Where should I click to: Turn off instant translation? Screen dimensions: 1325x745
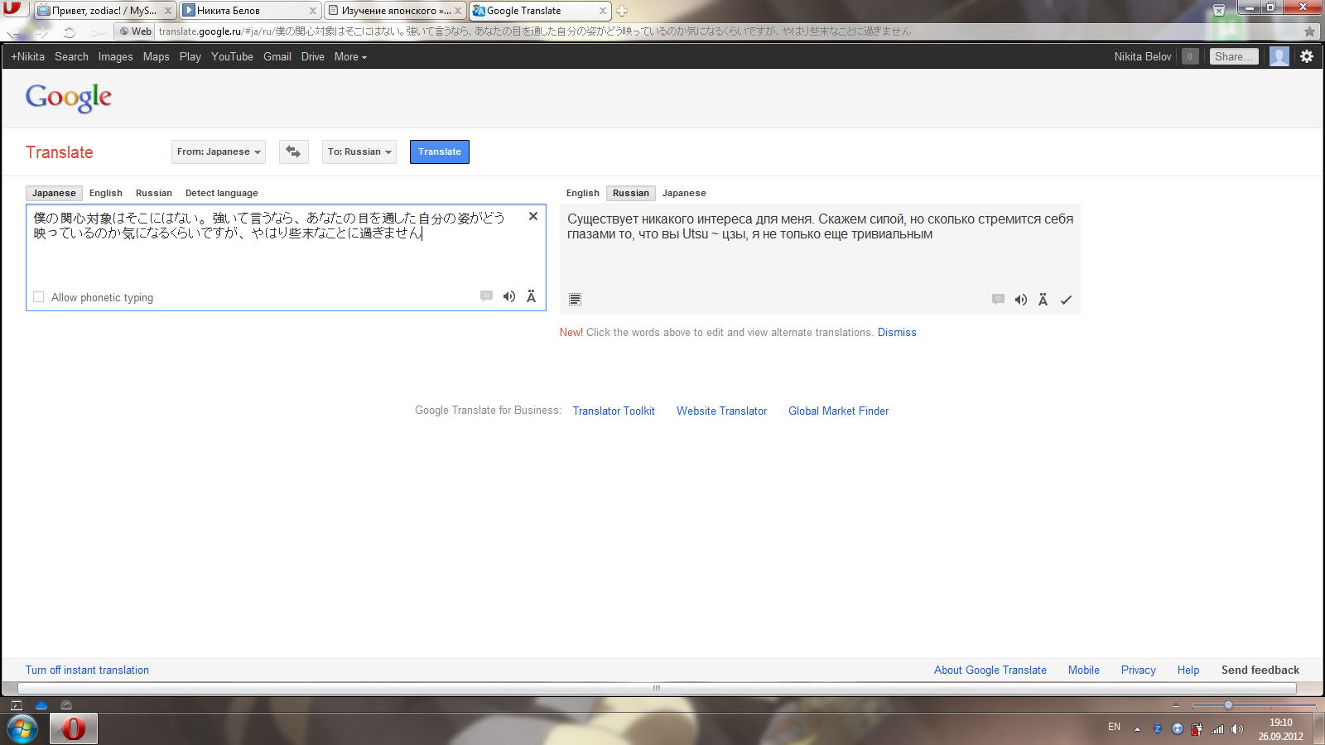point(87,670)
